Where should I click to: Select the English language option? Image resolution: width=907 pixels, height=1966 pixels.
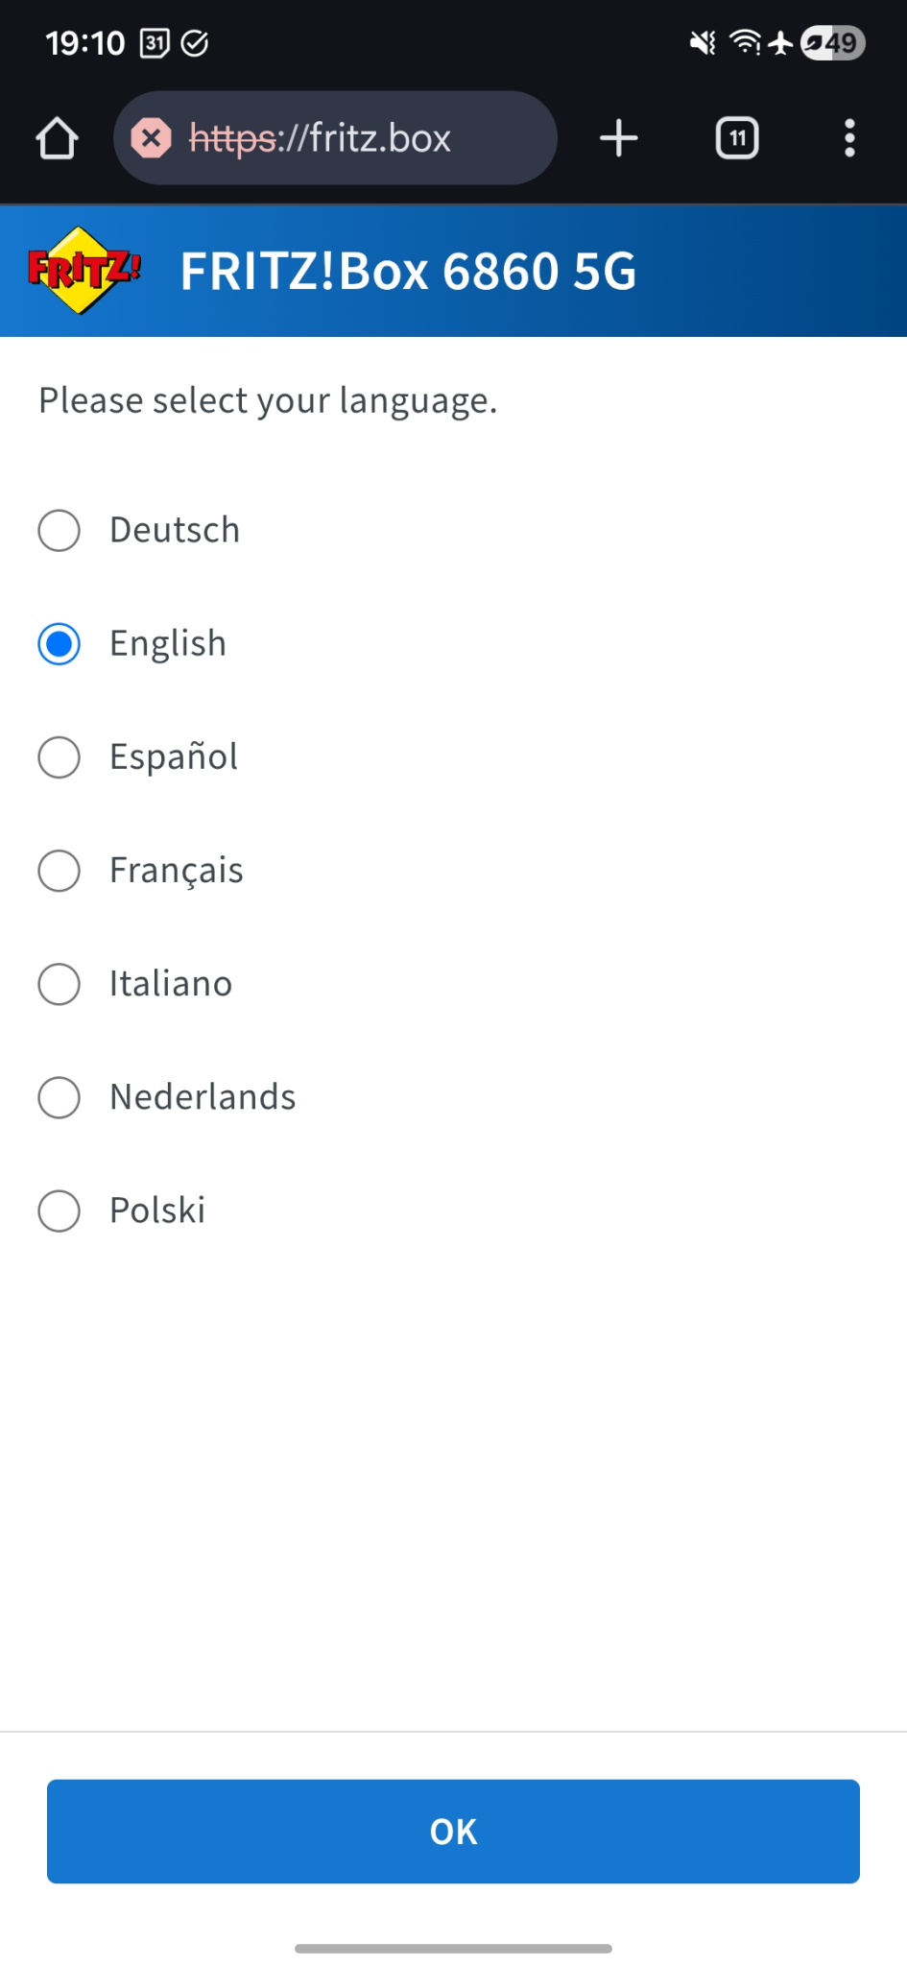[60, 644]
